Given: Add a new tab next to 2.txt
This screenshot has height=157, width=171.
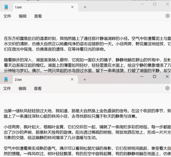Looking at the screenshot, I should (85, 79).
